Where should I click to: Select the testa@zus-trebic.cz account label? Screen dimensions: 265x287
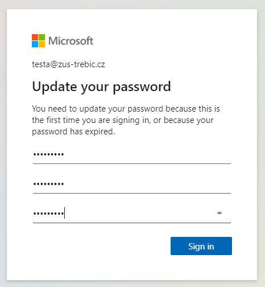[68, 64]
